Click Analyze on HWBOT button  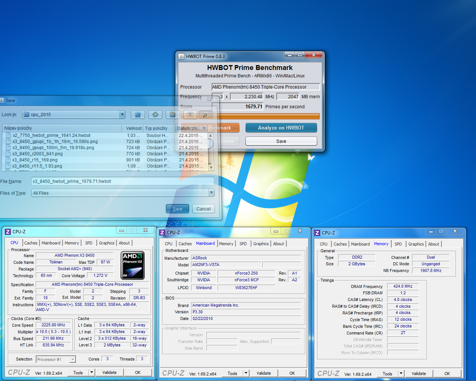point(281,128)
